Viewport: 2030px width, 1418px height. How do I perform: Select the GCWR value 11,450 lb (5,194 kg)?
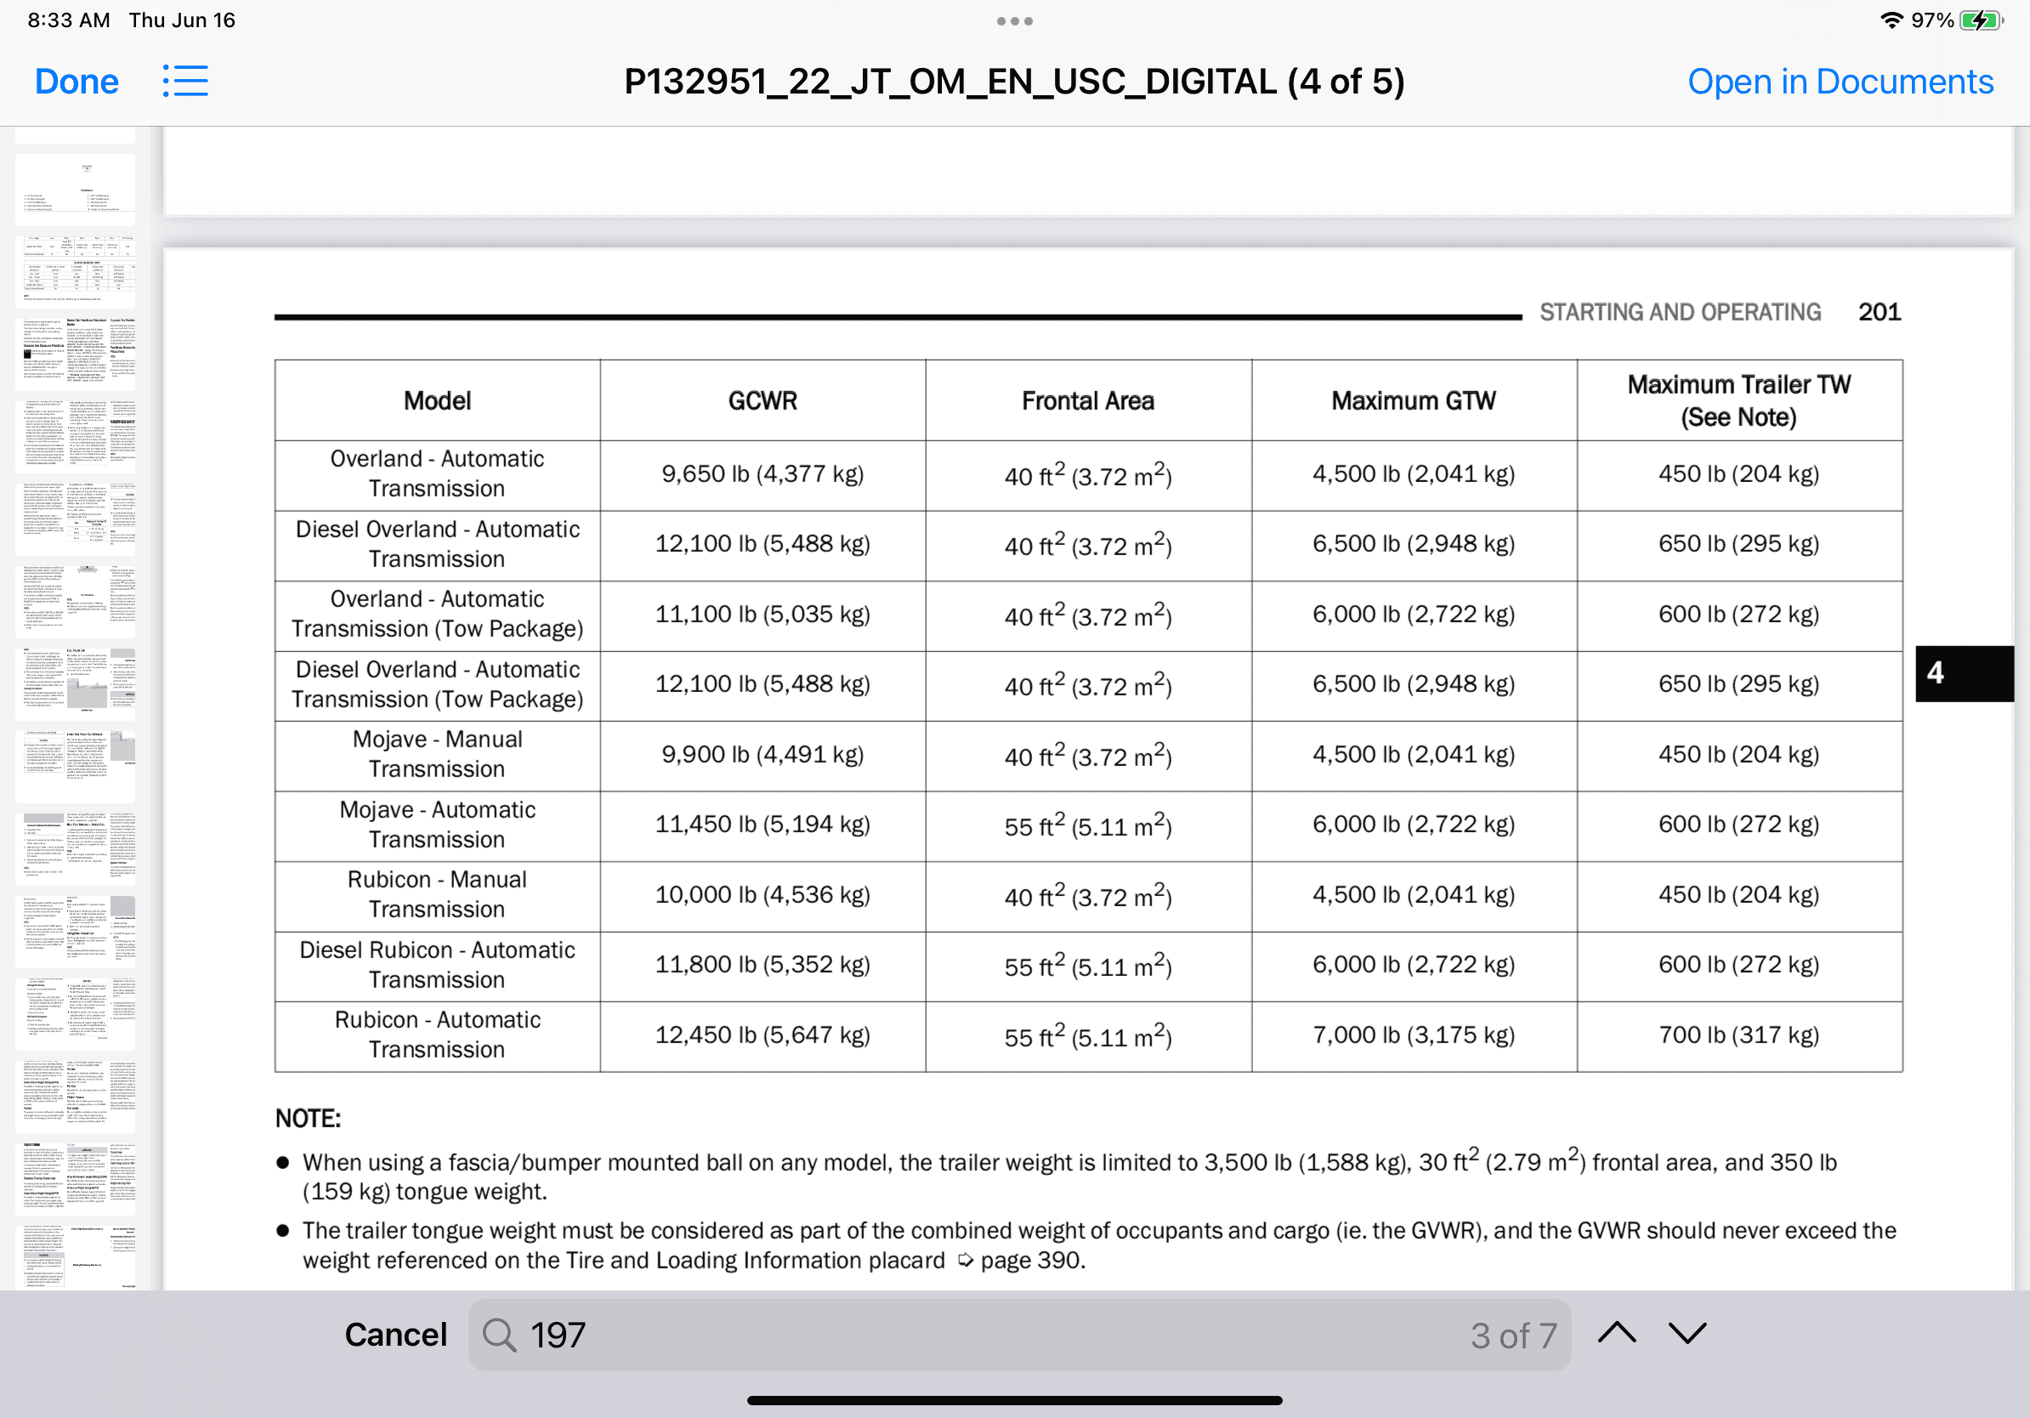click(763, 825)
